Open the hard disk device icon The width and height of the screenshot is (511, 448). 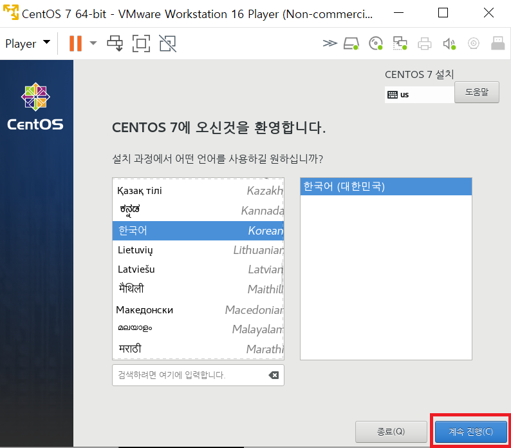tap(351, 43)
